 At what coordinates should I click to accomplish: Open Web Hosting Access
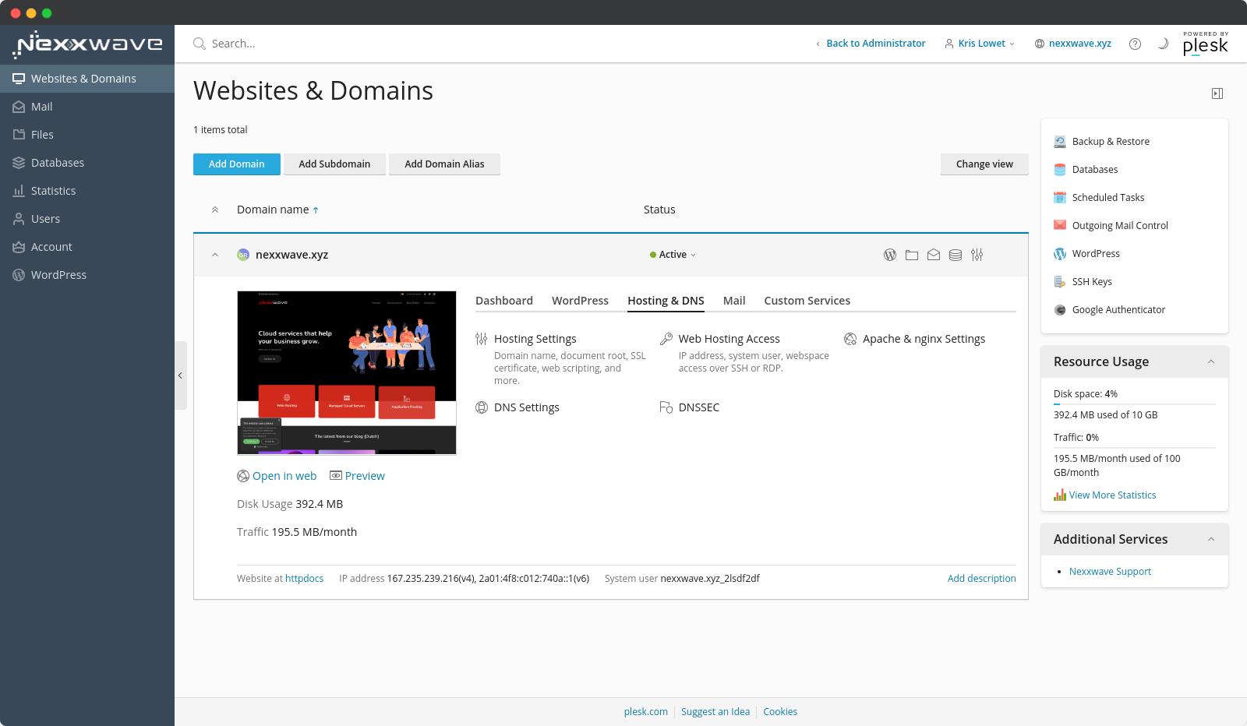(729, 339)
